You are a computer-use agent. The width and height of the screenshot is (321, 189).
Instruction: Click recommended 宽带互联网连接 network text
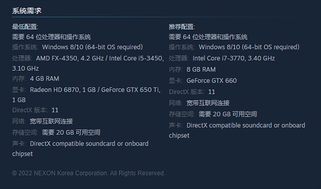click(x=208, y=103)
